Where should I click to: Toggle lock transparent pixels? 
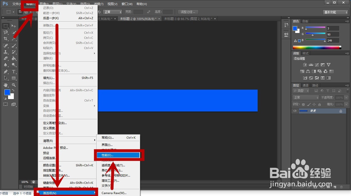click(x=303, y=104)
